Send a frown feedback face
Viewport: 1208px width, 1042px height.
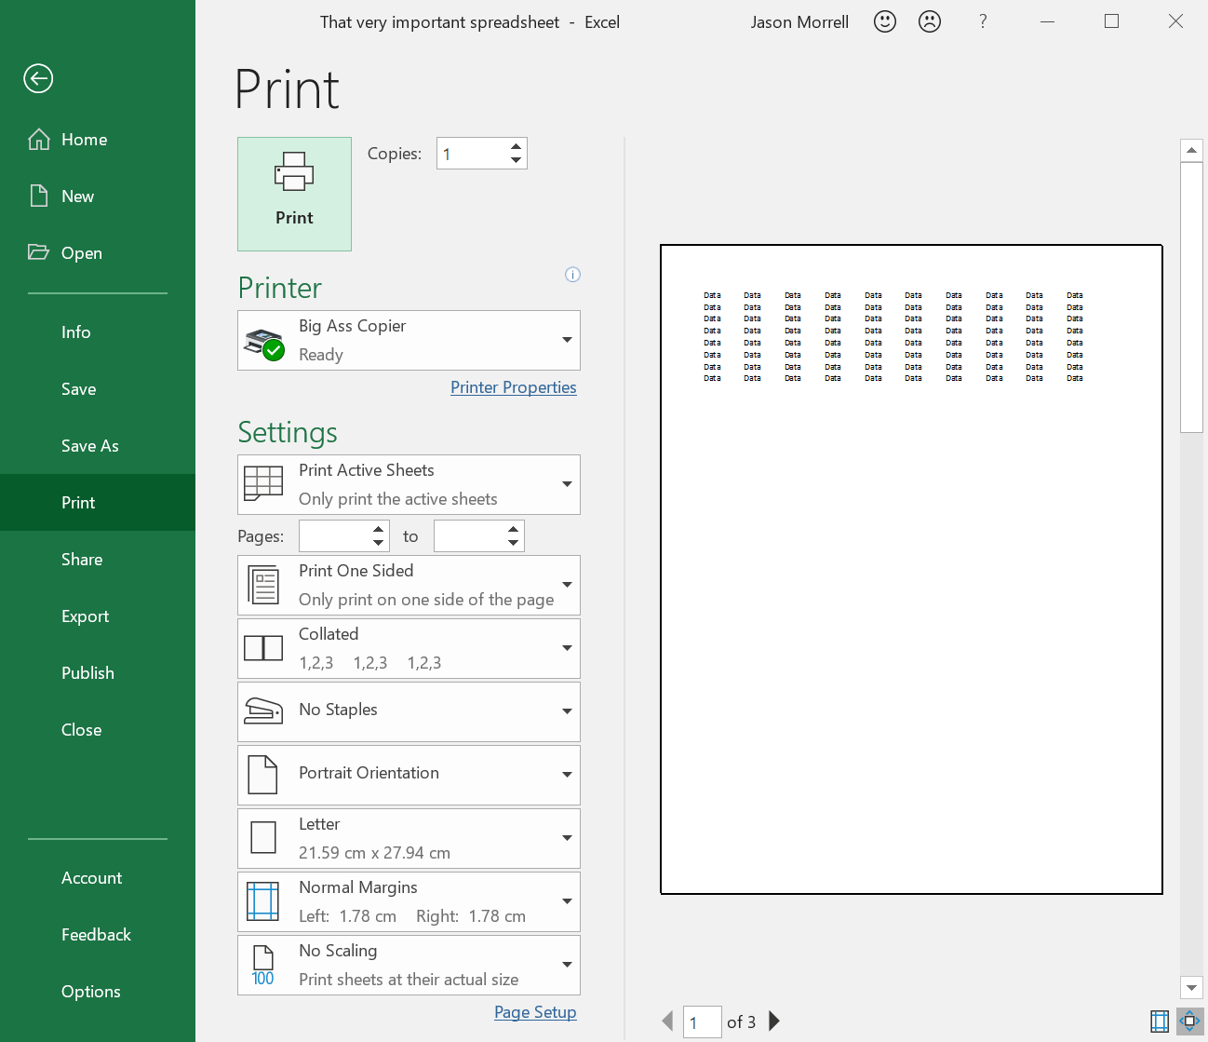tap(930, 21)
